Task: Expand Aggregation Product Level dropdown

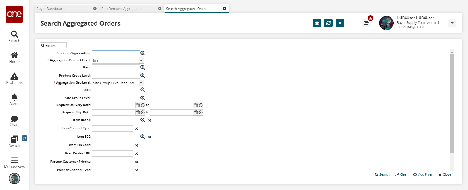Action: coord(141,60)
